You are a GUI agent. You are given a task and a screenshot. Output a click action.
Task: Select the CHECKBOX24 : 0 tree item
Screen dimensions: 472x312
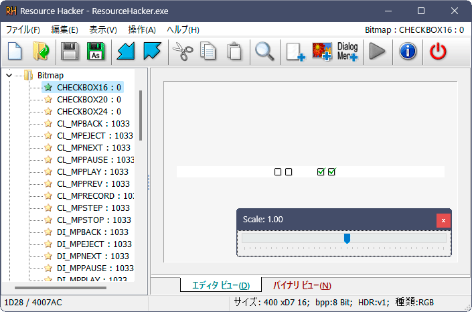[x=89, y=111]
